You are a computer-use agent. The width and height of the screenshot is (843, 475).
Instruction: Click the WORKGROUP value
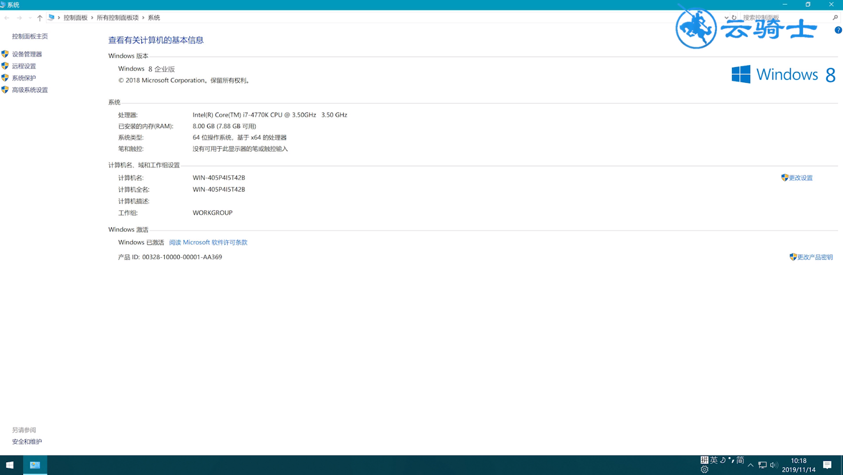point(212,212)
